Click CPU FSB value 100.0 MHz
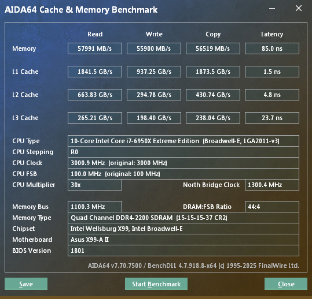The height and width of the screenshot is (299, 312). coord(183,174)
